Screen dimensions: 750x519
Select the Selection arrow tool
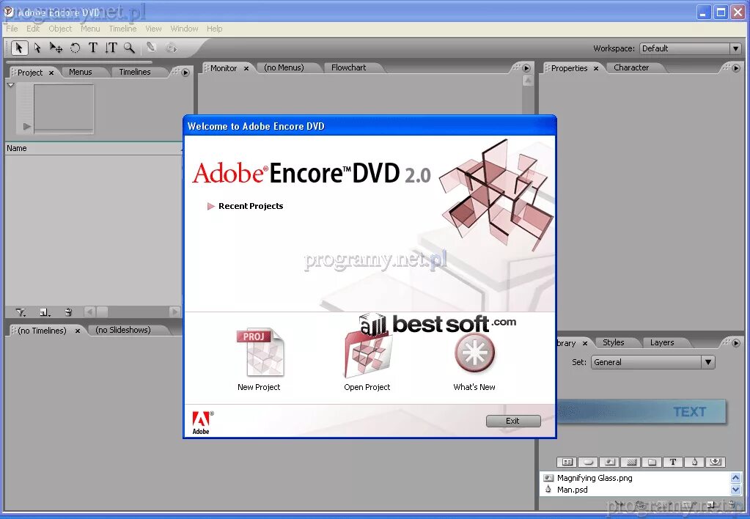(x=19, y=48)
